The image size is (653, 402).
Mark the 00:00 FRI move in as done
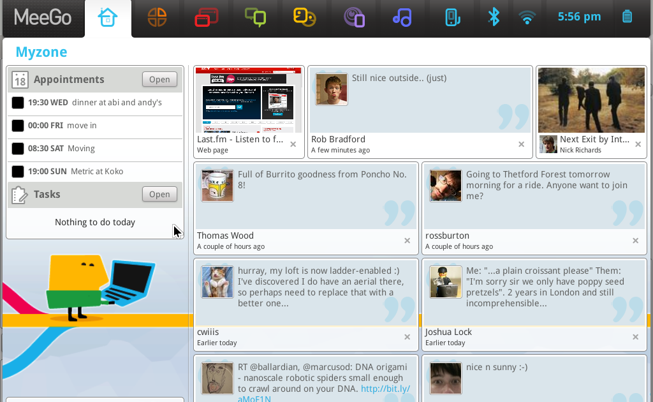coord(17,125)
